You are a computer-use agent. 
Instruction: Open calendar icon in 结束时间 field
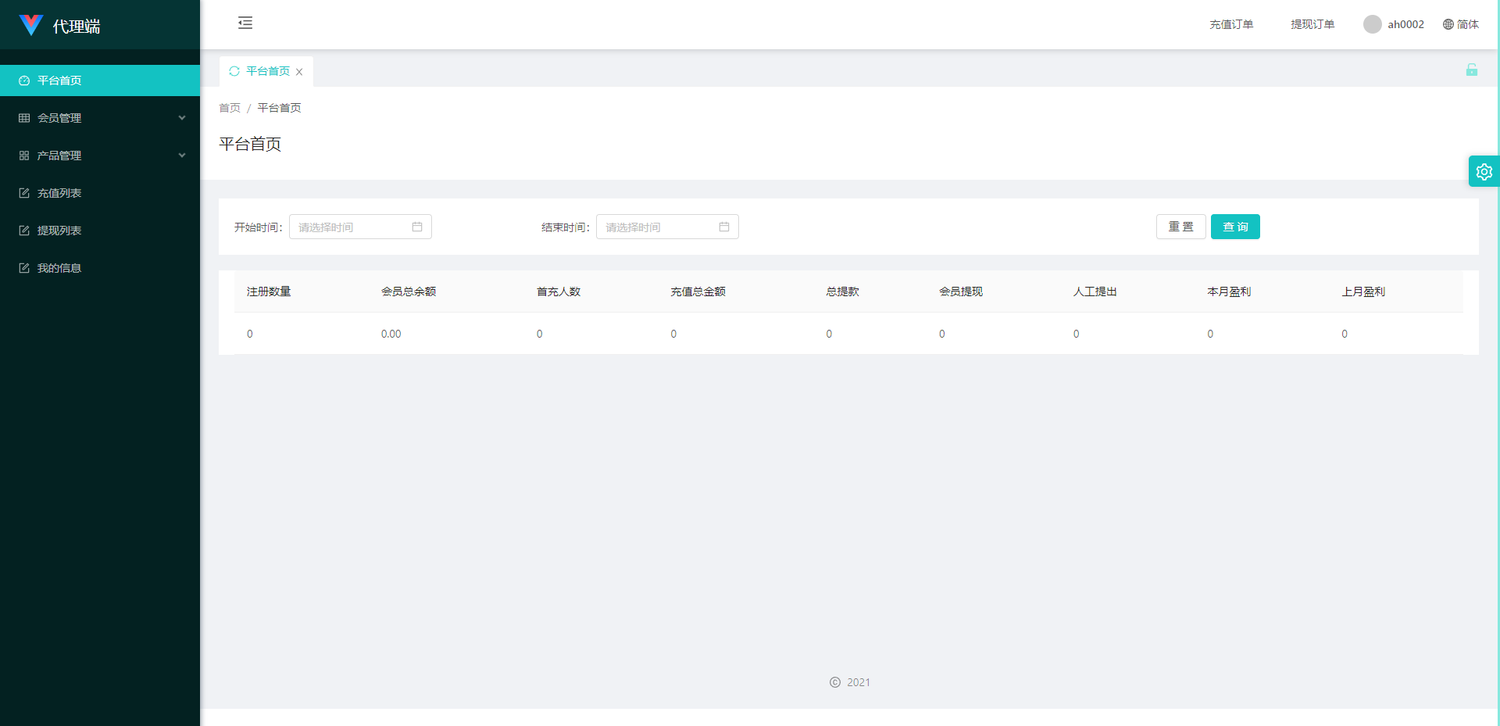(724, 227)
